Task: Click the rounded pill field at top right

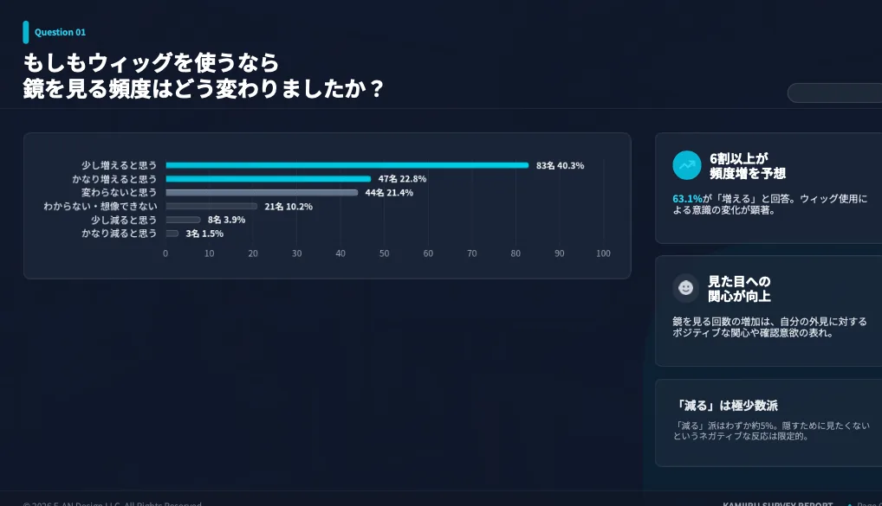Action: coord(834,93)
